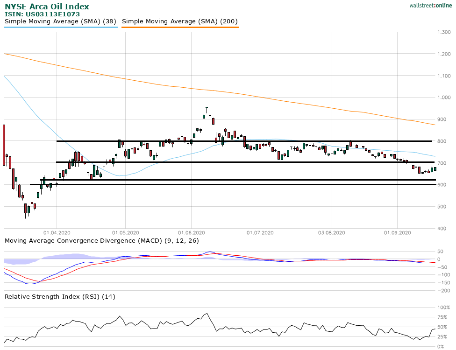Click the light blue SMA 38 legend line

pos(61,28)
